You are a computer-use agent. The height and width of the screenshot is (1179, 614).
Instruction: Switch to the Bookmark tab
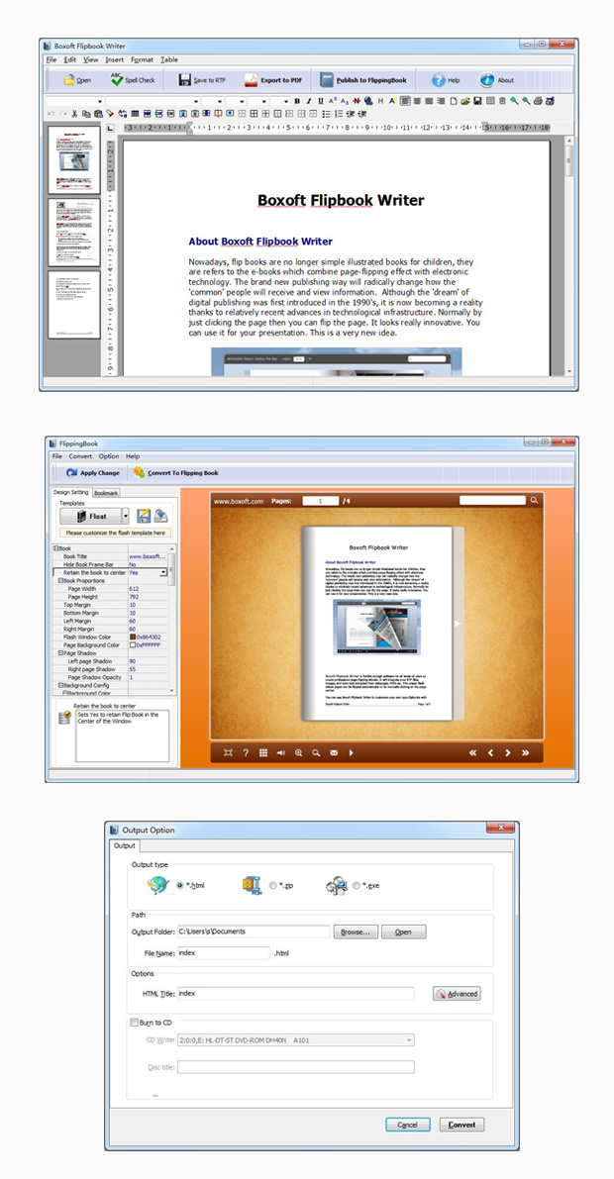pos(106,493)
